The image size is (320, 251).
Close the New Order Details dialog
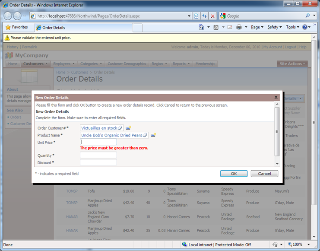click(276, 97)
